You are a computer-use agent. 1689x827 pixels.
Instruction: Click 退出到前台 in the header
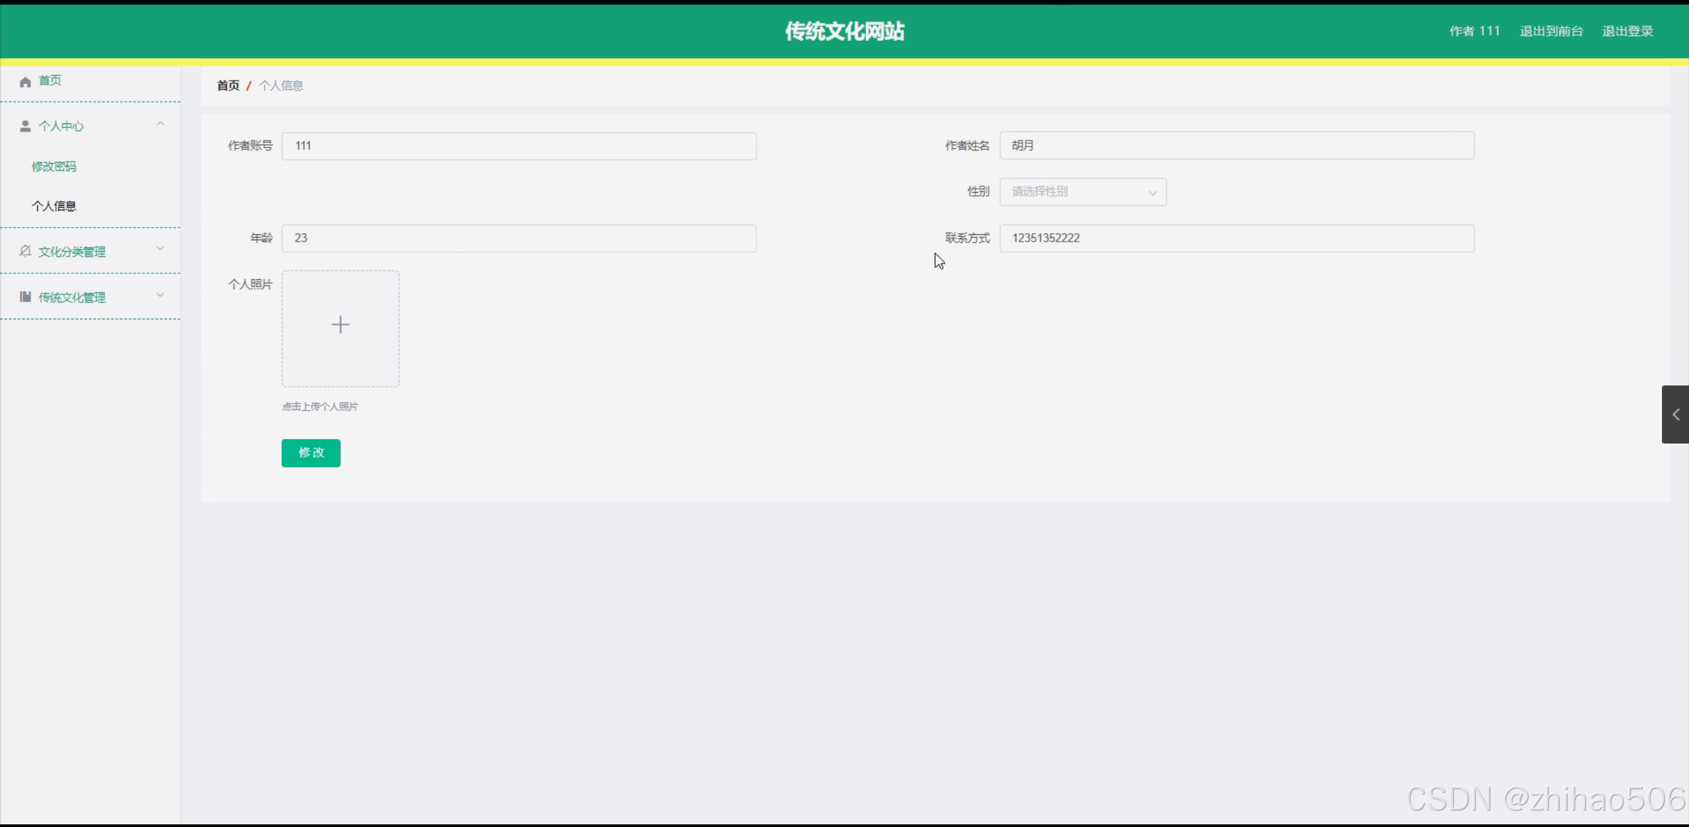click(1551, 31)
